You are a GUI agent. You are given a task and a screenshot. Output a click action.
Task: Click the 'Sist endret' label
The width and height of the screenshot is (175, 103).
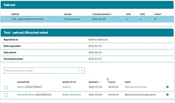10,52
